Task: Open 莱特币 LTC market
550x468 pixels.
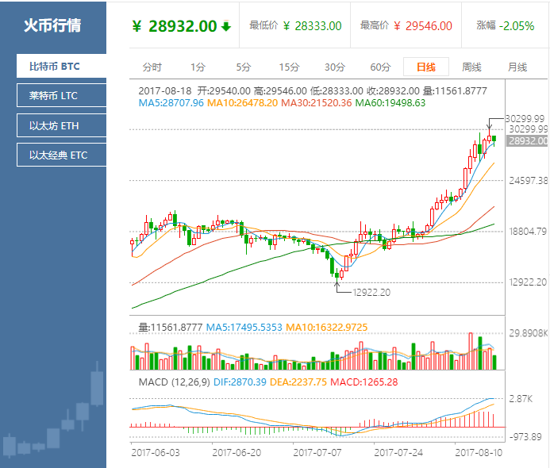Action: [61, 96]
